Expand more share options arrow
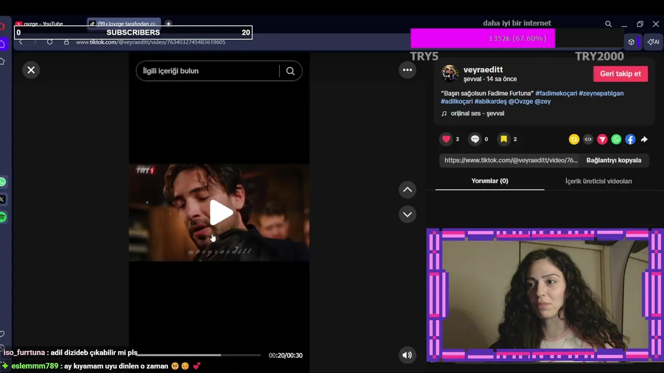The image size is (664, 373). tap(644, 139)
